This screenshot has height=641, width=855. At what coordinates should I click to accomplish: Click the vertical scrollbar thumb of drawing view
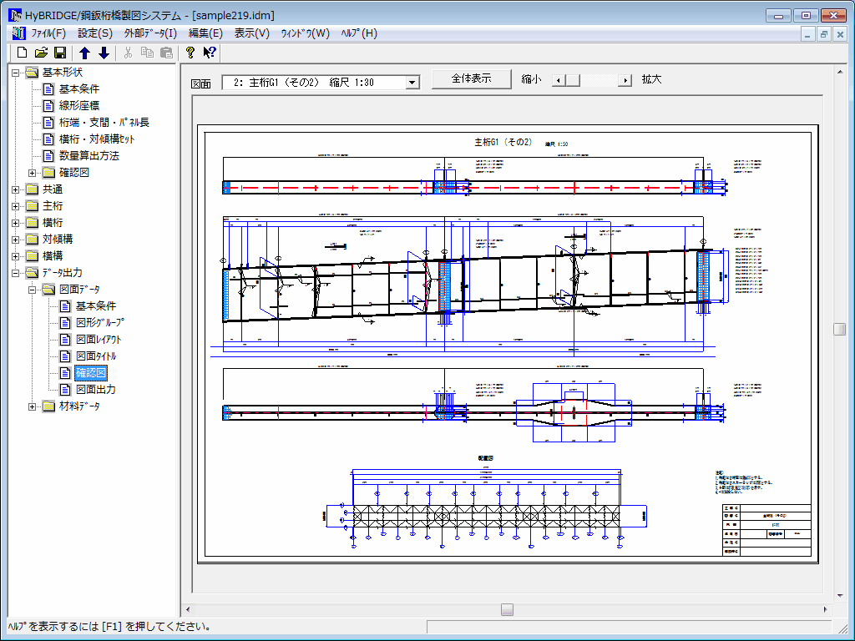(x=839, y=330)
